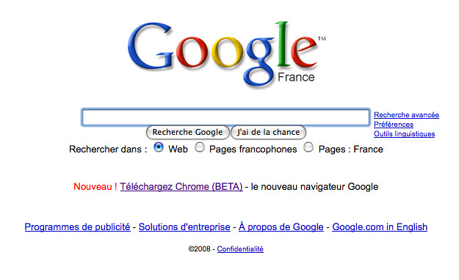
Task: Open the Recherche avancée link
Action: tap(406, 115)
